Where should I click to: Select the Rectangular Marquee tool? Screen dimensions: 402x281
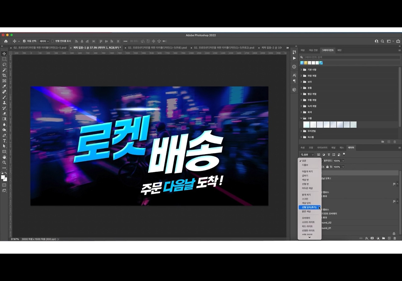[x=4, y=59]
